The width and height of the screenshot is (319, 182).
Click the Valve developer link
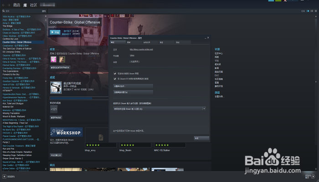click(x=132, y=55)
